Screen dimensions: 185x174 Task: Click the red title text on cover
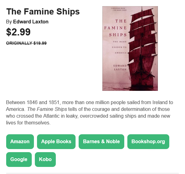(115, 28)
